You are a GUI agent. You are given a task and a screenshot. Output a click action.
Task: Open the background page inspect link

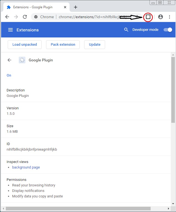pyautogui.click(x=26, y=167)
